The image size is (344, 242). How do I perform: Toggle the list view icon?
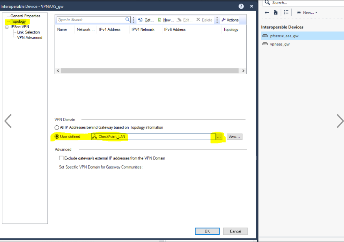[x=286, y=13]
